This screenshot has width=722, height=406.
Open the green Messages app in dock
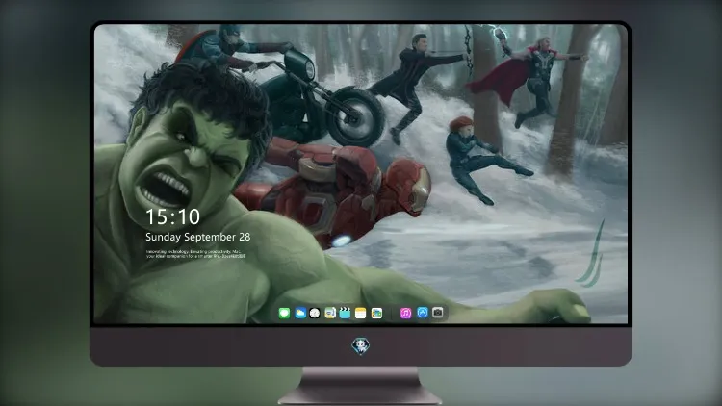coord(284,314)
